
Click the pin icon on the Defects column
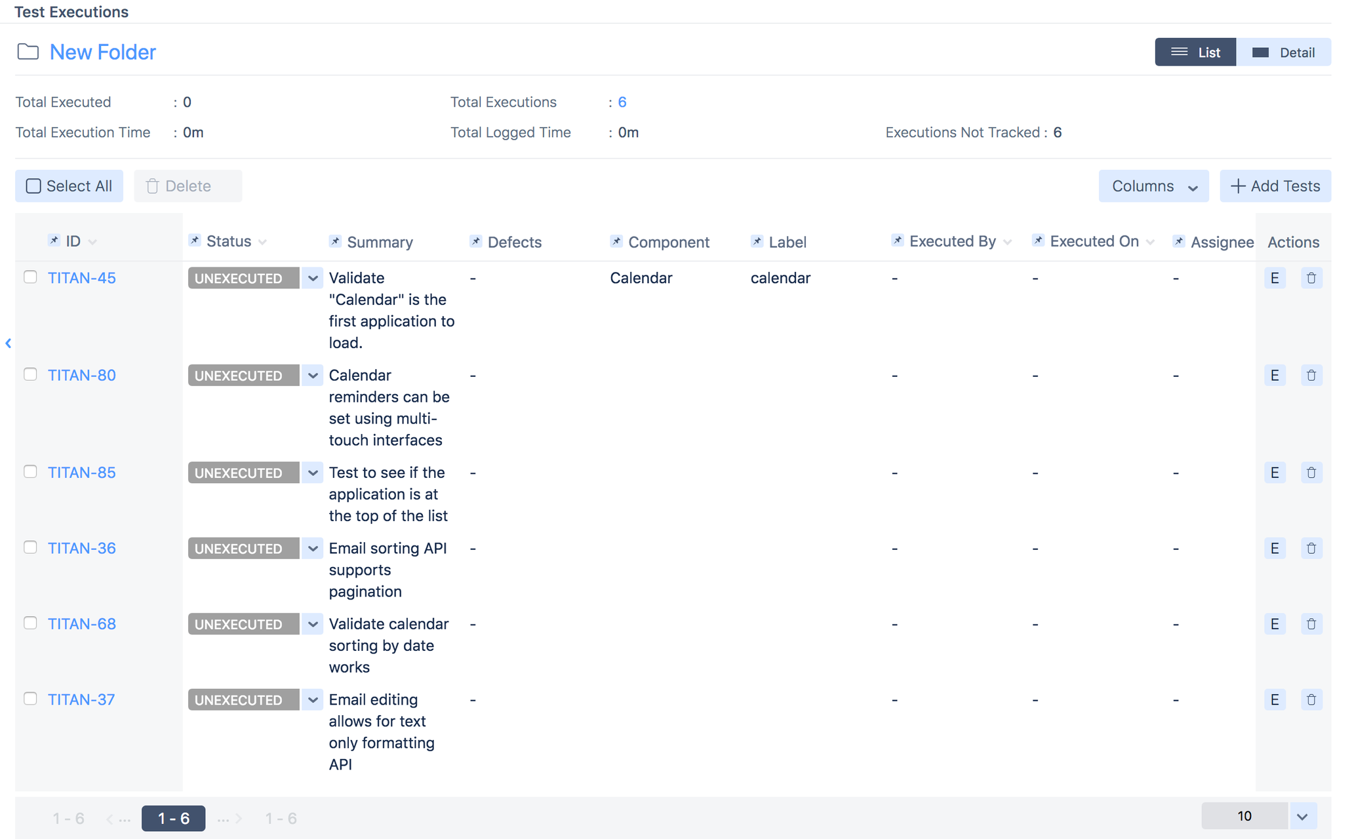476,241
